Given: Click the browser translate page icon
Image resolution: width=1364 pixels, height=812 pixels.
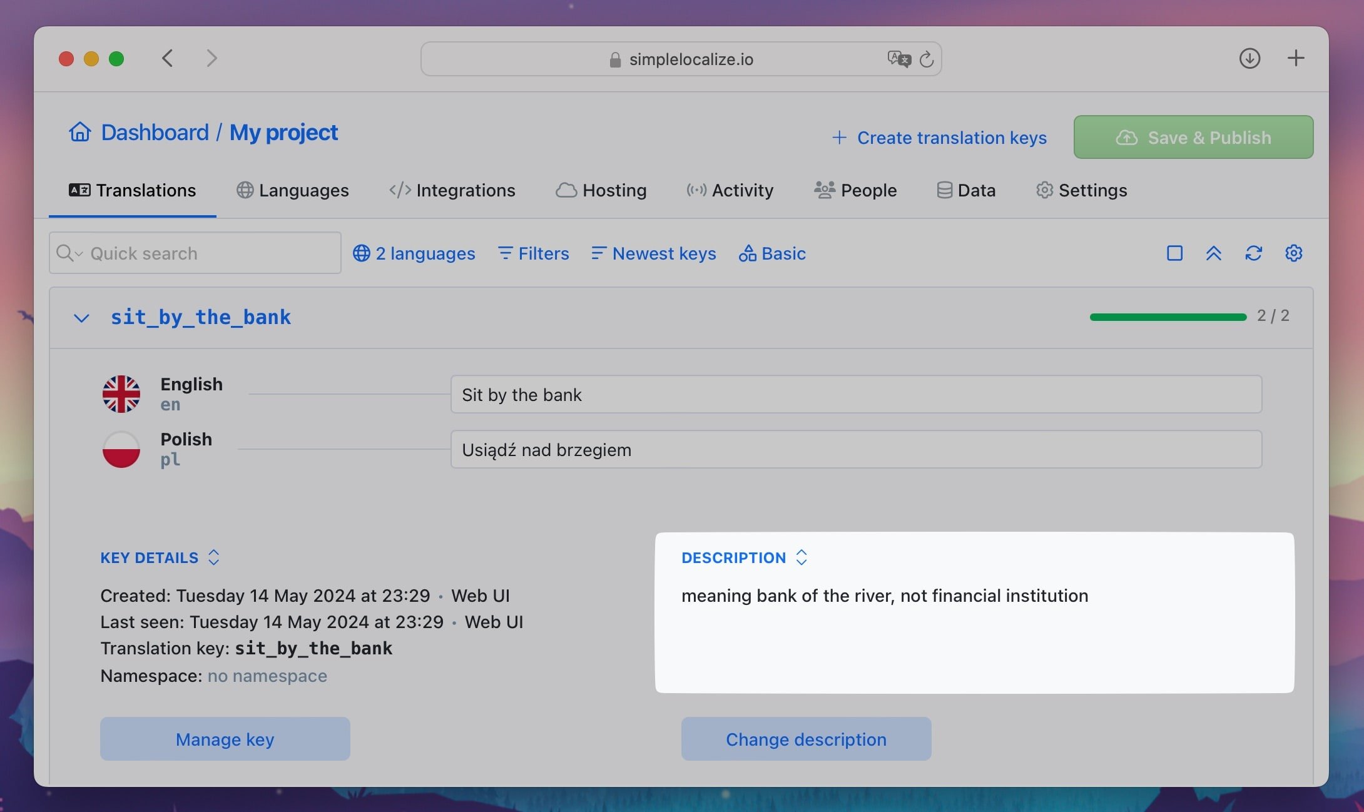Looking at the screenshot, I should [899, 59].
